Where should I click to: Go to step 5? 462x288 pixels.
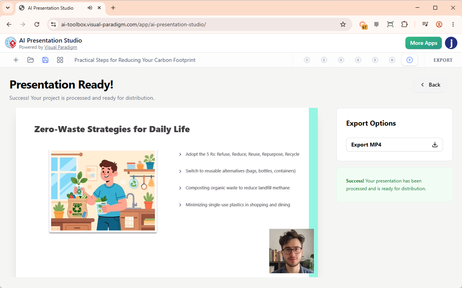(x=375, y=60)
